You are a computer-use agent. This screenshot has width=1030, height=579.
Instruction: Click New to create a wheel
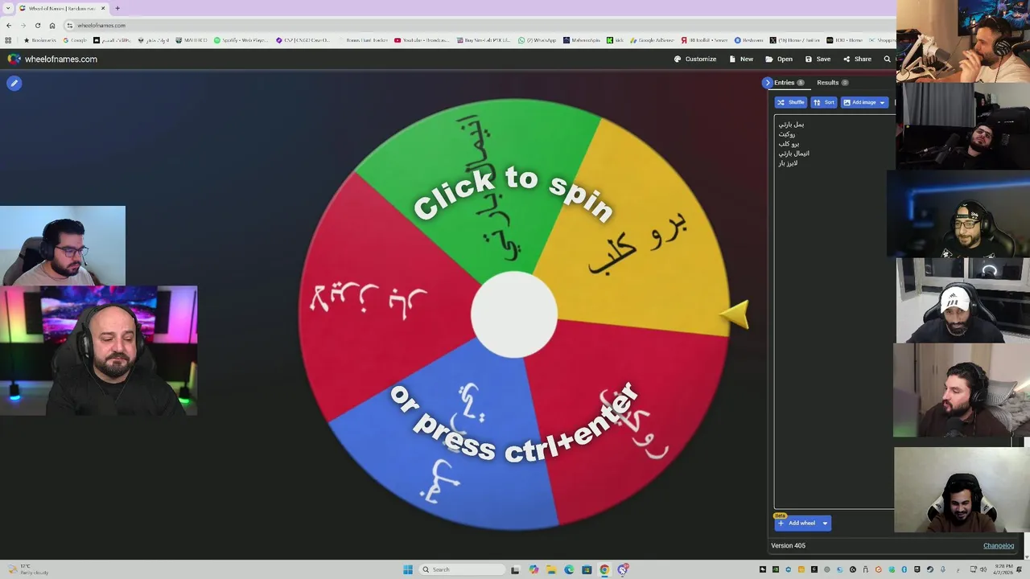tap(741, 59)
